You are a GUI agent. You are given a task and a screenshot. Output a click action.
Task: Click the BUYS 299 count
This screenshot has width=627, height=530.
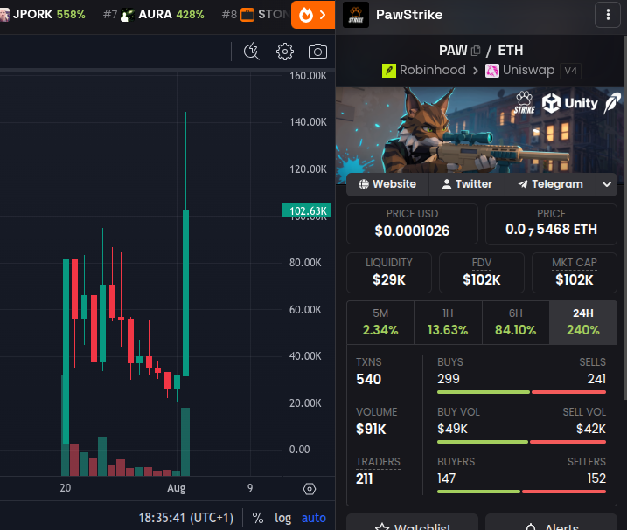[x=449, y=379]
